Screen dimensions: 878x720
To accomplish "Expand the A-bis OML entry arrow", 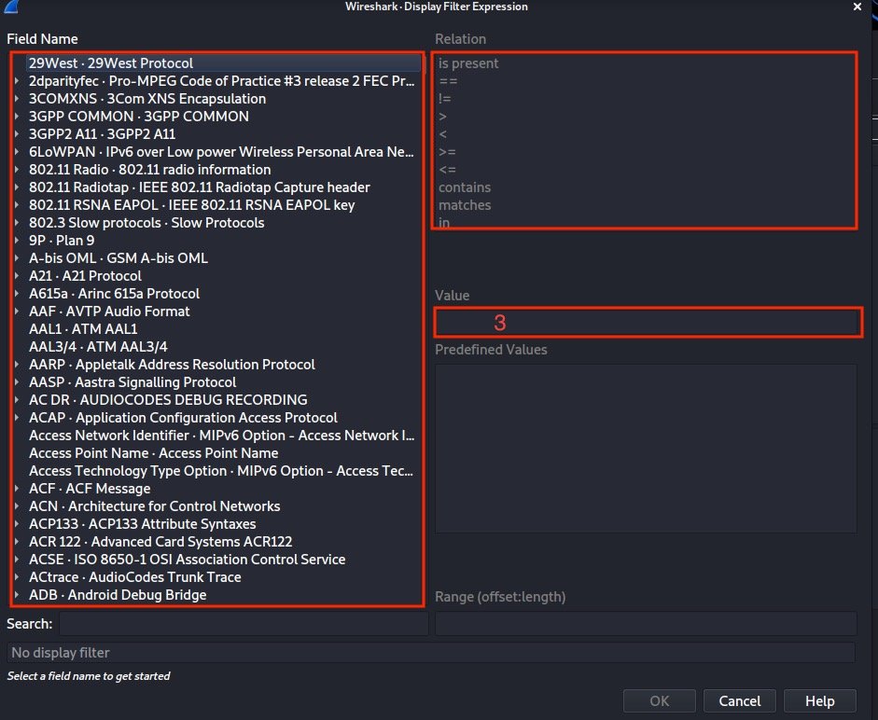I will [x=17, y=258].
